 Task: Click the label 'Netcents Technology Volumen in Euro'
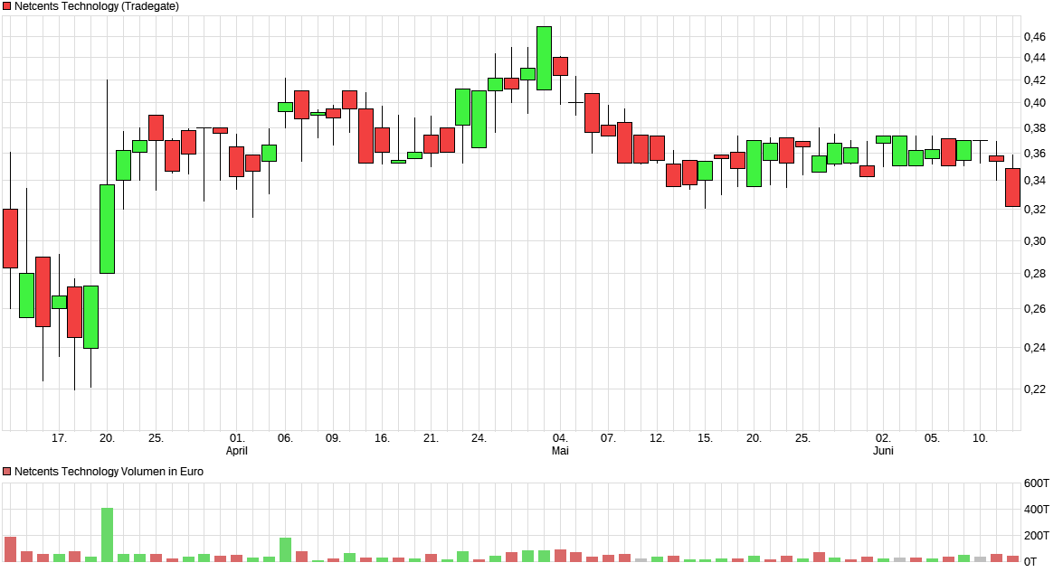(109, 471)
